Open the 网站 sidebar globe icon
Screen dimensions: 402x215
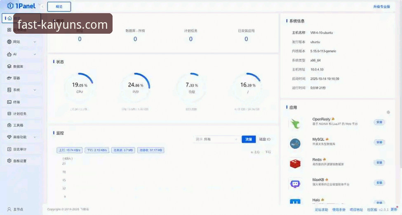point(9,42)
